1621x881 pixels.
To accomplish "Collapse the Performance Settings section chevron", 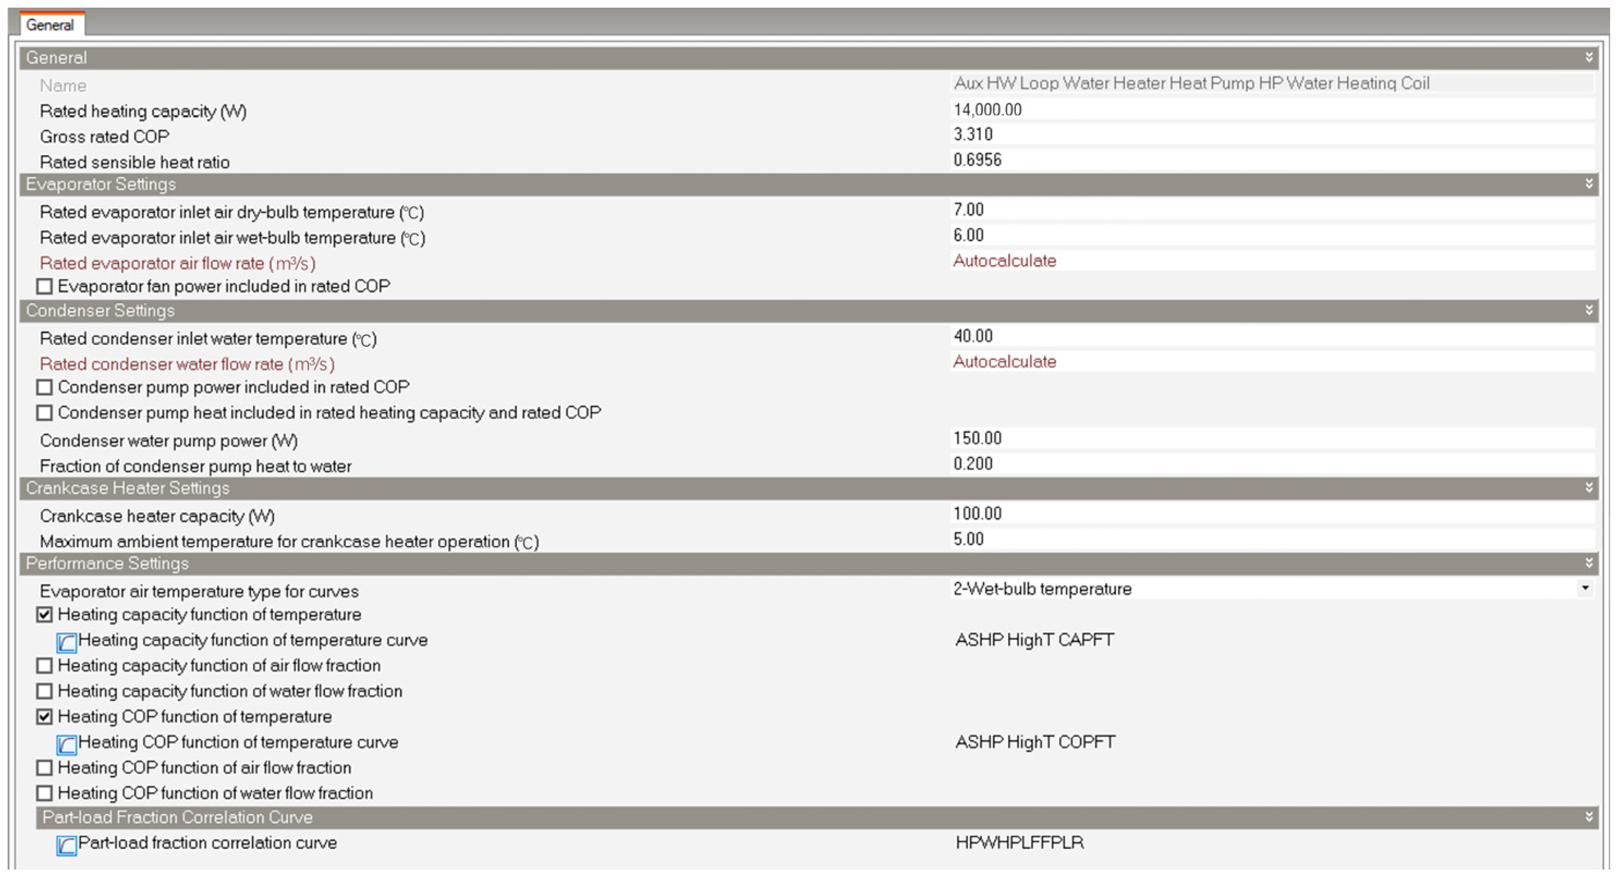I will [x=1588, y=563].
